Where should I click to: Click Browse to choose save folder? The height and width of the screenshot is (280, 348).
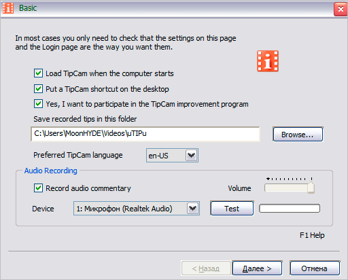298,135
